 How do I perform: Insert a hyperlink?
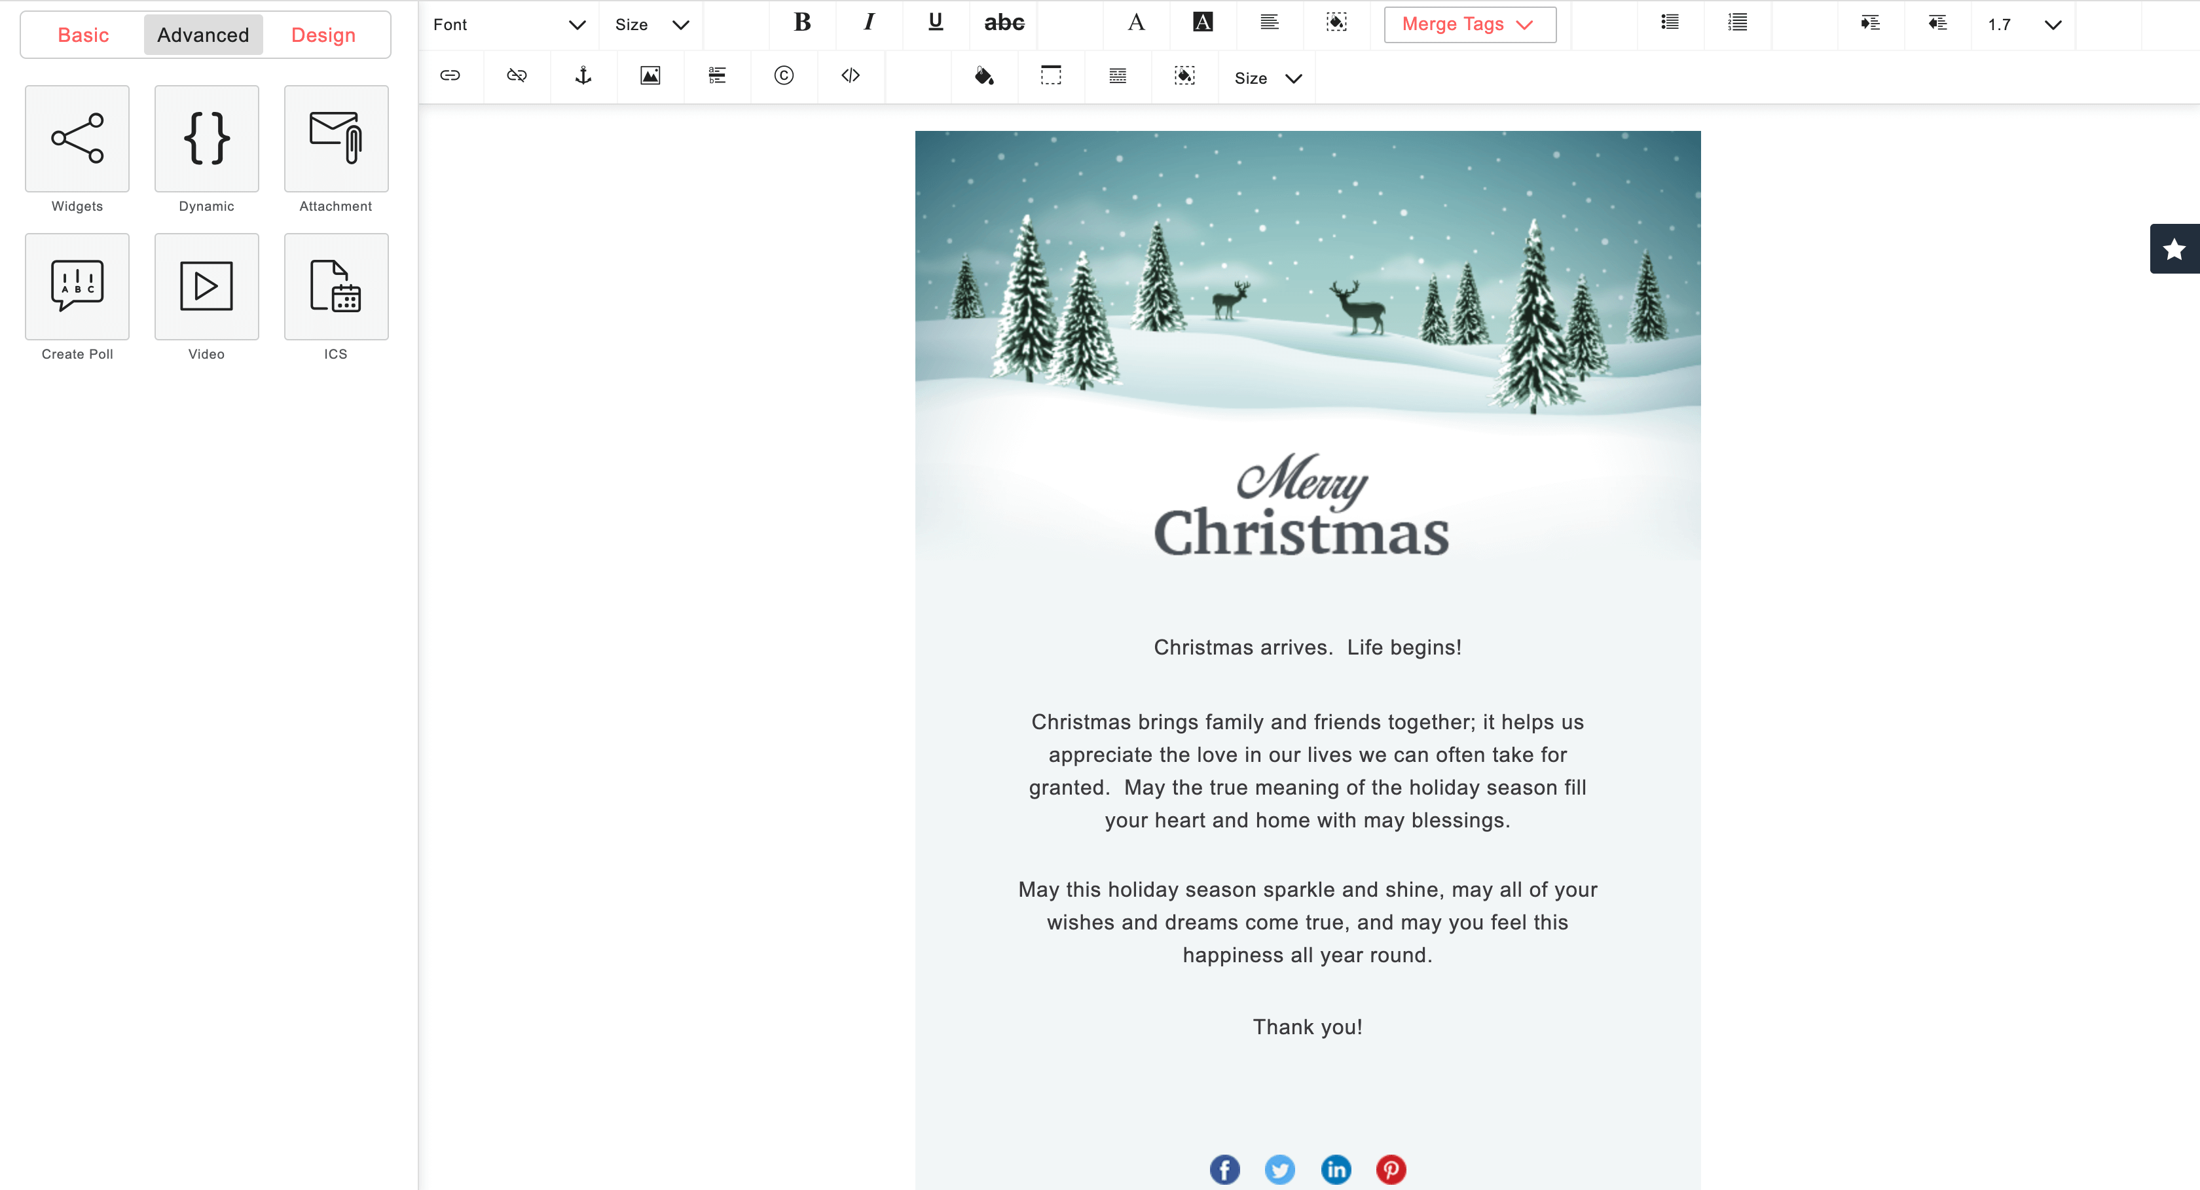pos(450,76)
